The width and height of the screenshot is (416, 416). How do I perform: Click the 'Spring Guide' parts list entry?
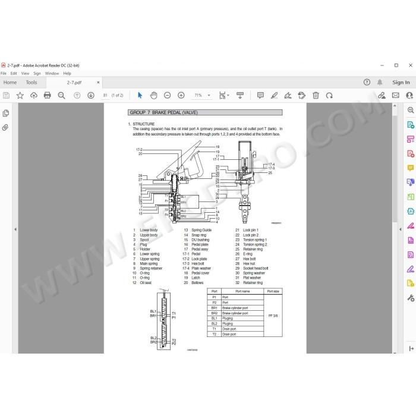point(201,230)
